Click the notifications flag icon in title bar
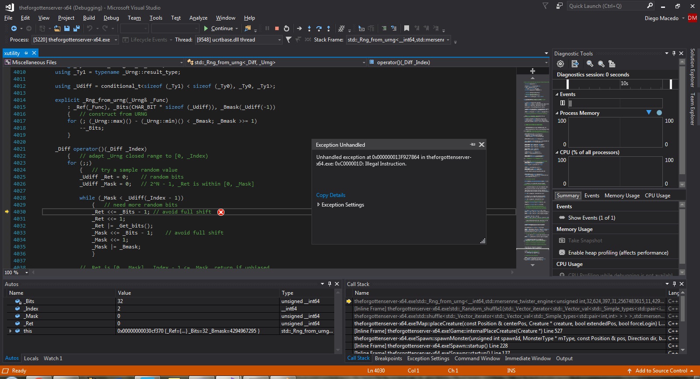Image resolution: width=700 pixels, height=379 pixels. [545, 6]
